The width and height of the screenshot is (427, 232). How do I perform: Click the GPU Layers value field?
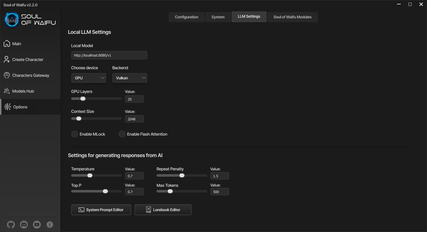point(134,99)
